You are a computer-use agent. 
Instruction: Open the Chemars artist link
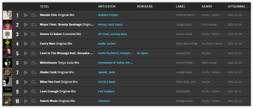pos(104,101)
